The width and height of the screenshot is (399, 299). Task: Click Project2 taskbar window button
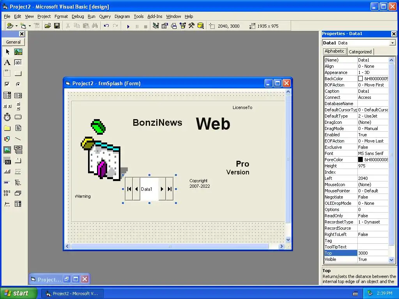point(72,294)
